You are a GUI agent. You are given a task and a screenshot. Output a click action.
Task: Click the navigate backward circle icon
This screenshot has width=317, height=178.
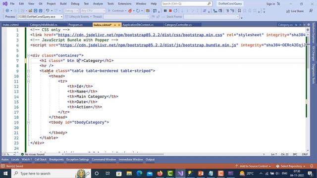[x=7, y=11]
